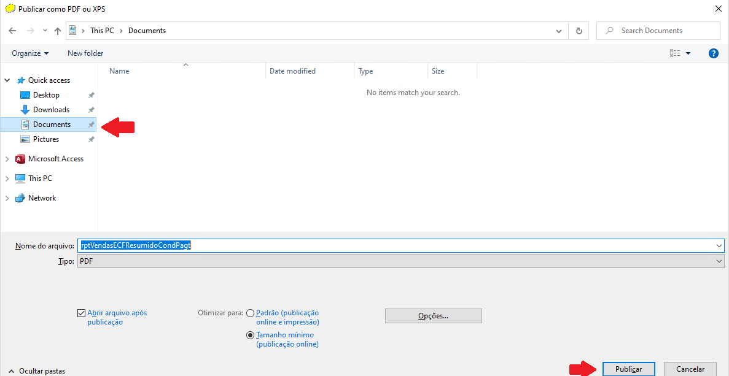Select 'Padrão' optimization radio button
The height and width of the screenshot is (376, 729).
point(250,313)
